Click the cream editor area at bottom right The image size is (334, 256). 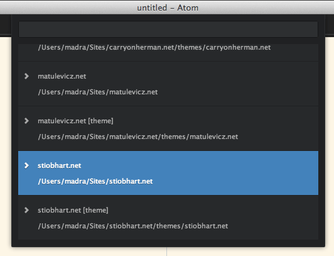tap(251, 252)
